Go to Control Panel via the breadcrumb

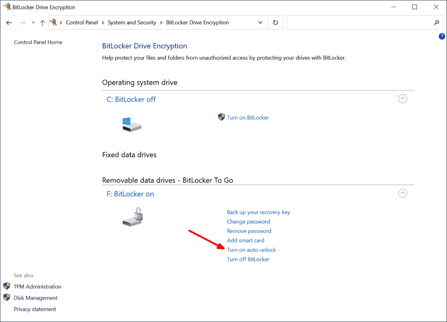click(x=82, y=22)
